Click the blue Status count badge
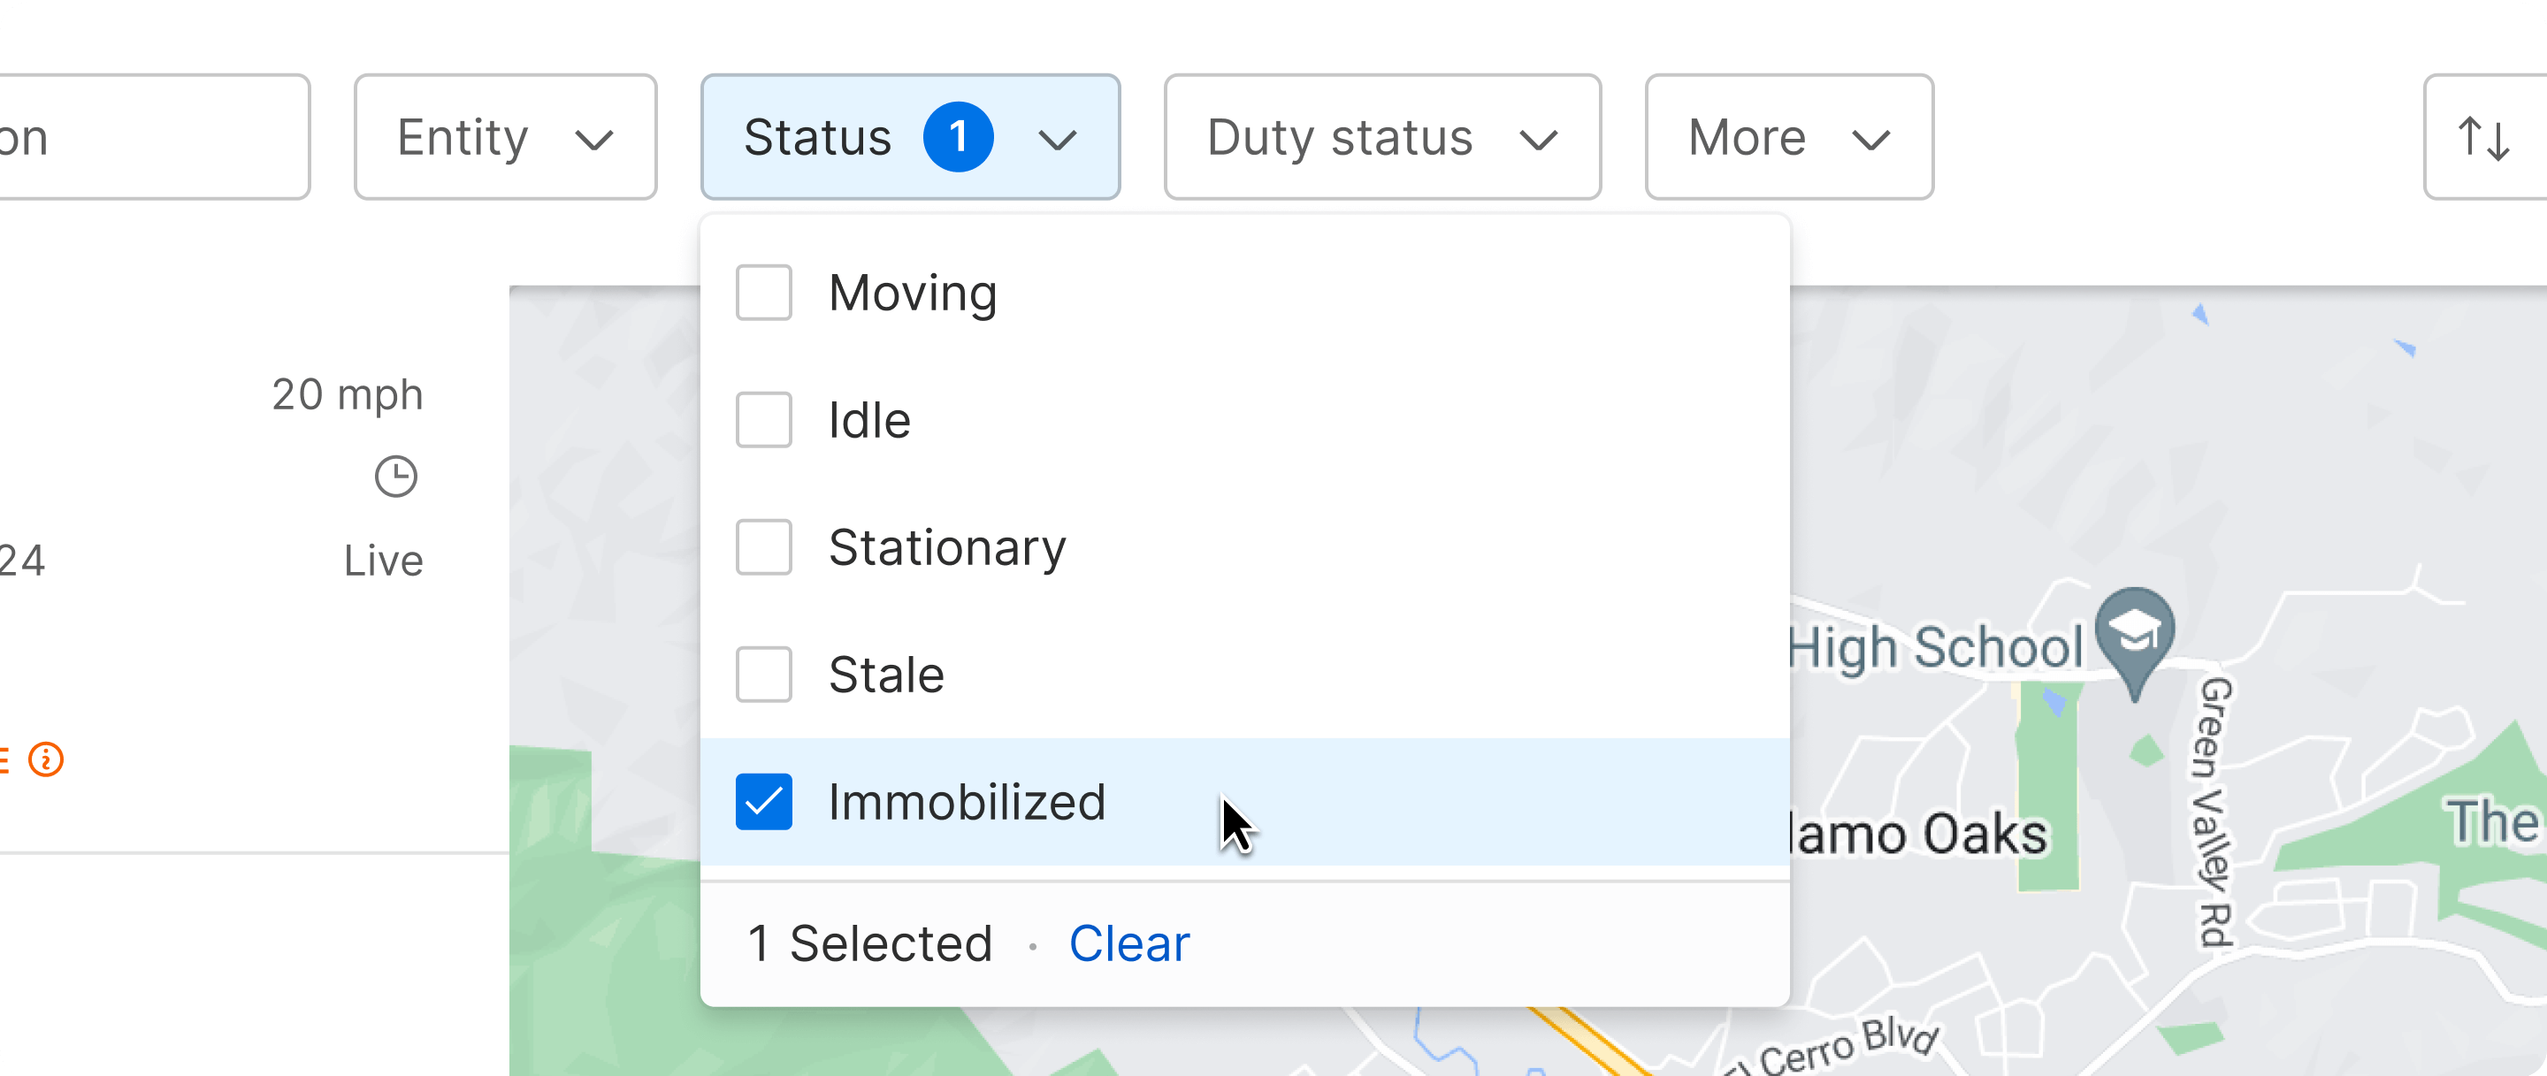The width and height of the screenshot is (2547, 1076). click(957, 137)
